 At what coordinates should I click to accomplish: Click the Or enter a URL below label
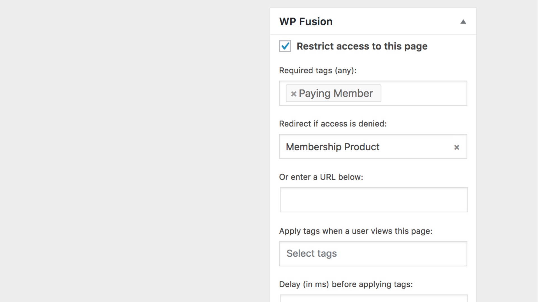321,177
